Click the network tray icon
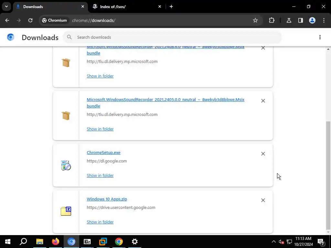 point(289,242)
